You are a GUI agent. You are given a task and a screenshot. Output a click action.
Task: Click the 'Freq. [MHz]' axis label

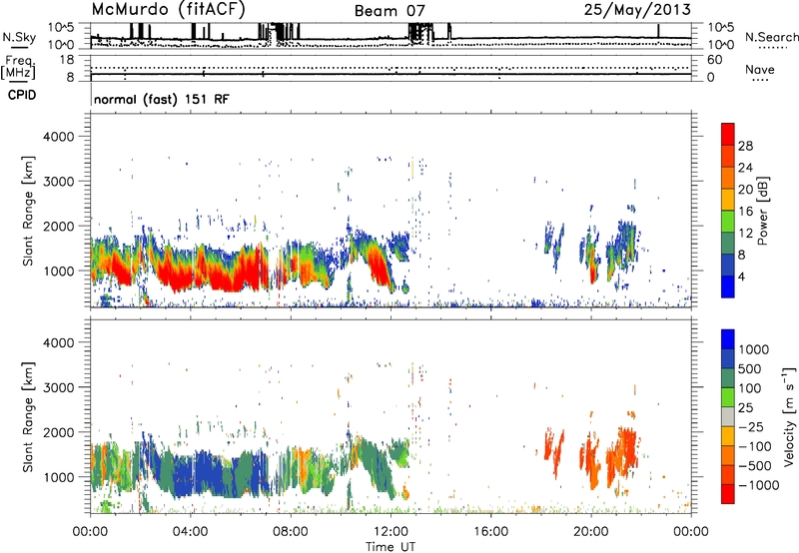tap(19, 67)
